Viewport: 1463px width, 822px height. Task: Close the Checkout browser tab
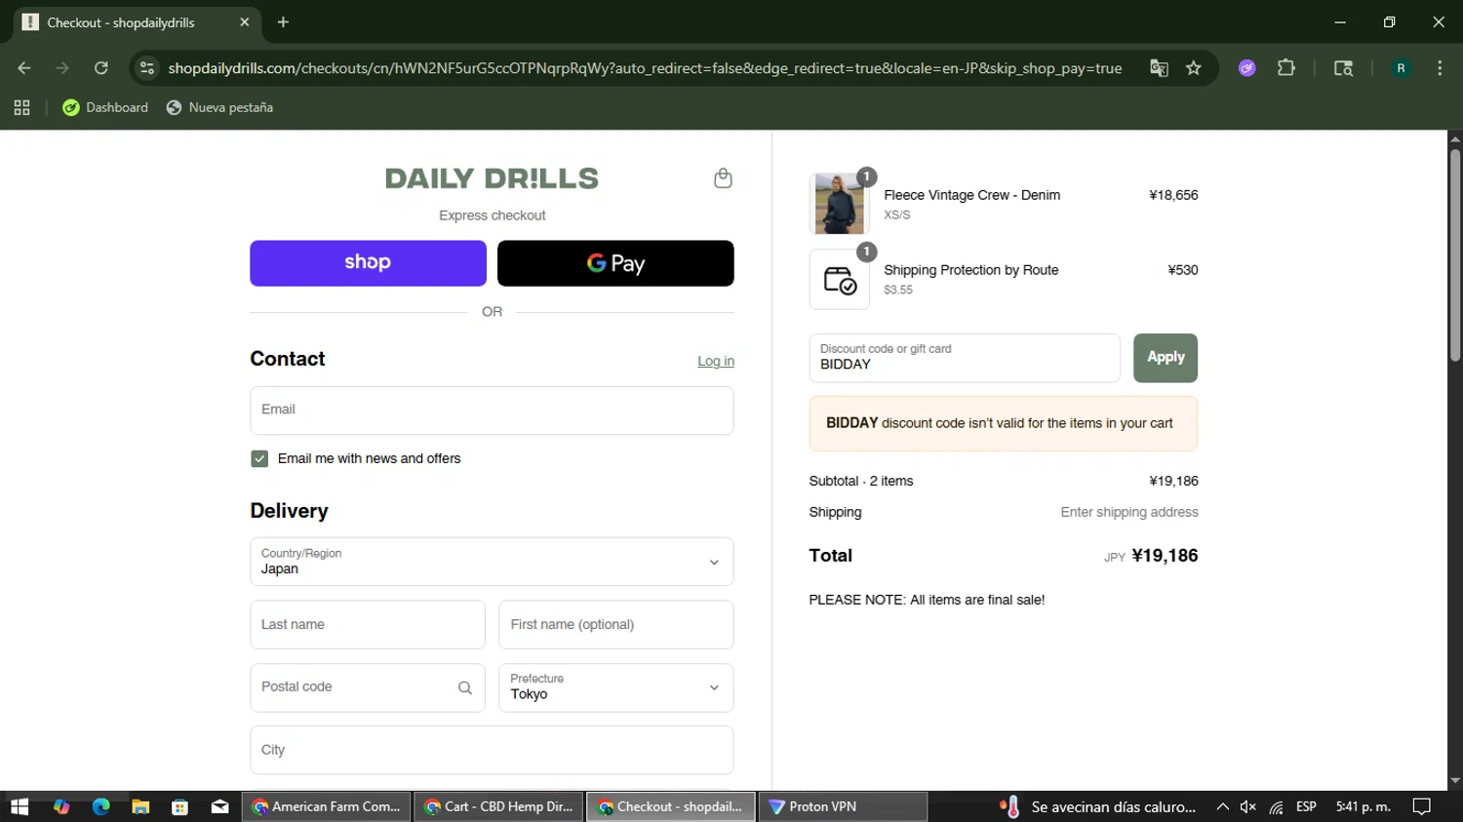[244, 22]
